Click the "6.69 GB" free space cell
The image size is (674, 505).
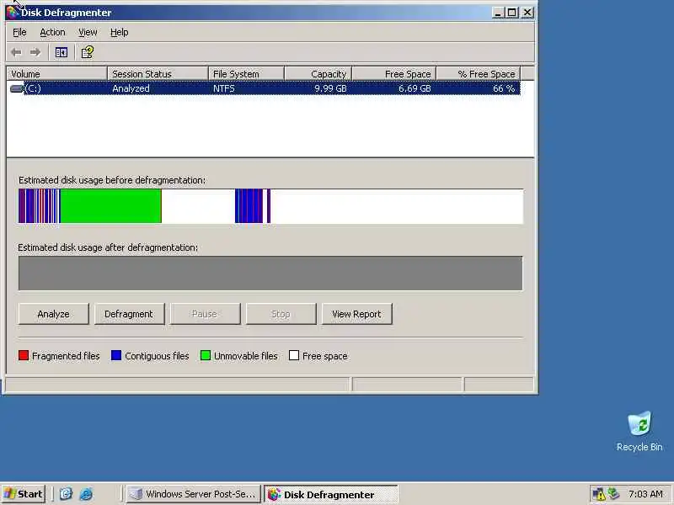(x=415, y=88)
